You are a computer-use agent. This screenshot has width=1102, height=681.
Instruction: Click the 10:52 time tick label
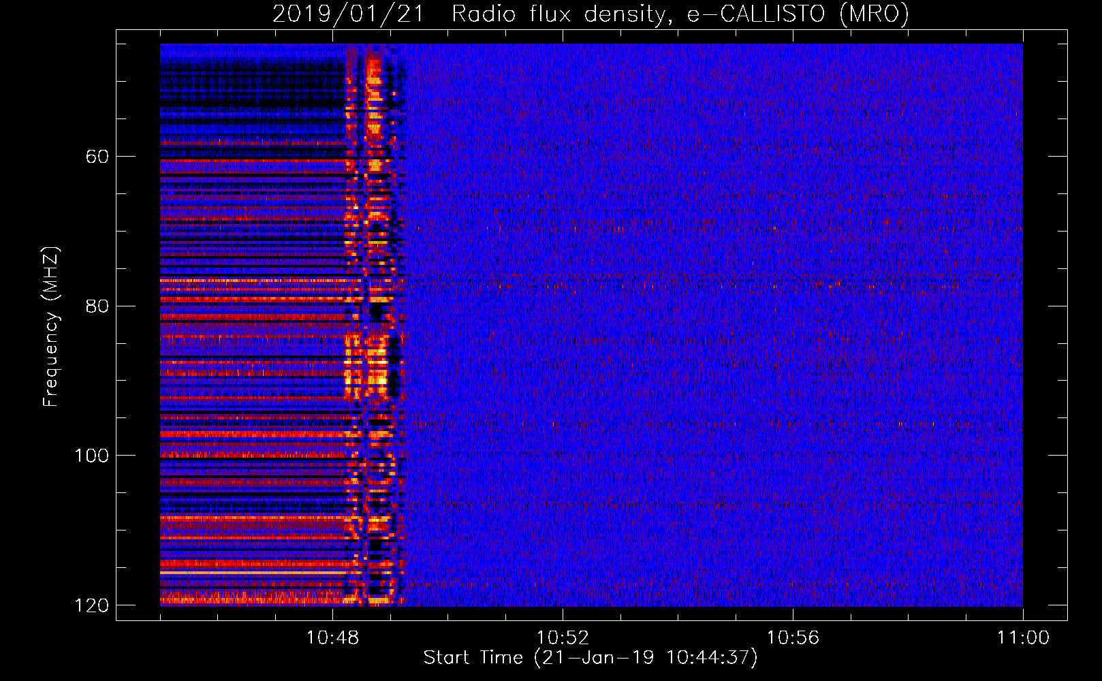click(x=563, y=638)
